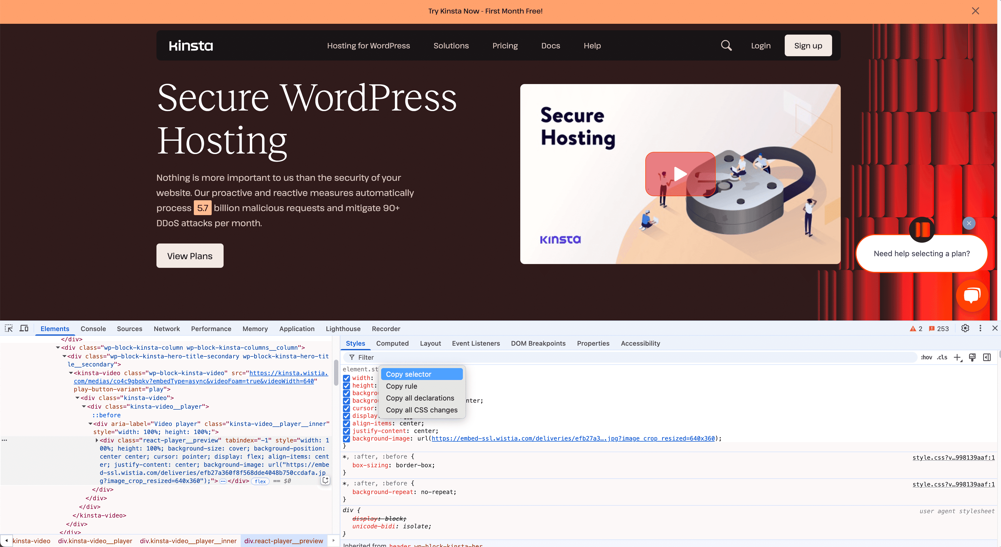This screenshot has height=547, width=1001.
Task: Expand the react-player__preview div node
Action: (97, 440)
